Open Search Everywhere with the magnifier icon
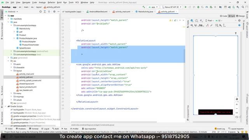249x140 pixels. click(243, 7)
